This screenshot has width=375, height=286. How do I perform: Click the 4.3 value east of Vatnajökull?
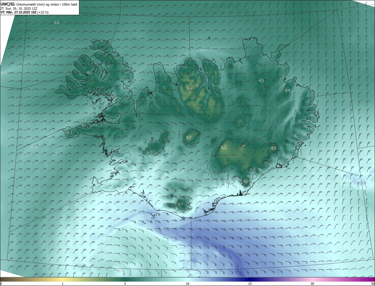[x=273, y=148]
